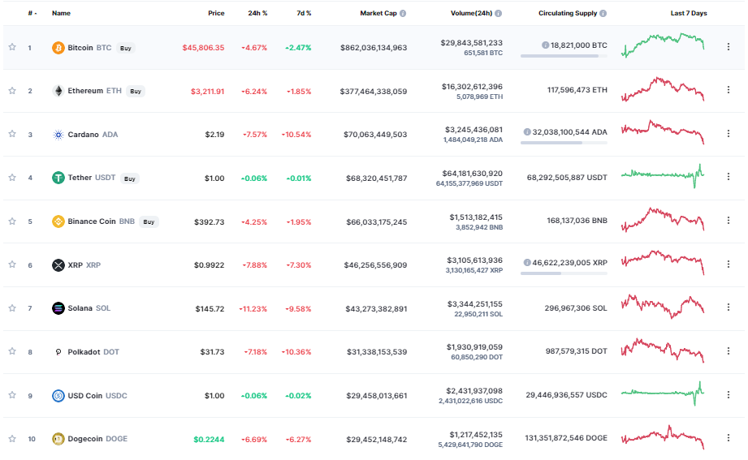Image resolution: width=748 pixels, height=460 pixels.
Task: Open the more options menu for Cardano
Action: pos(729,134)
